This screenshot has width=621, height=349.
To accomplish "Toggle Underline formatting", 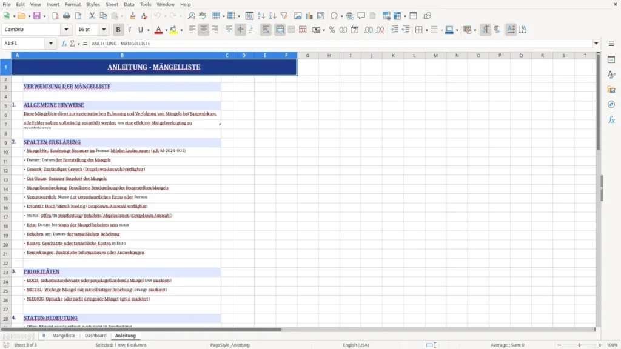I will [x=140, y=30].
